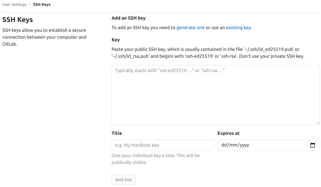Select the year segment in the date field
This screenshot has height=187, width=321.
244,145
